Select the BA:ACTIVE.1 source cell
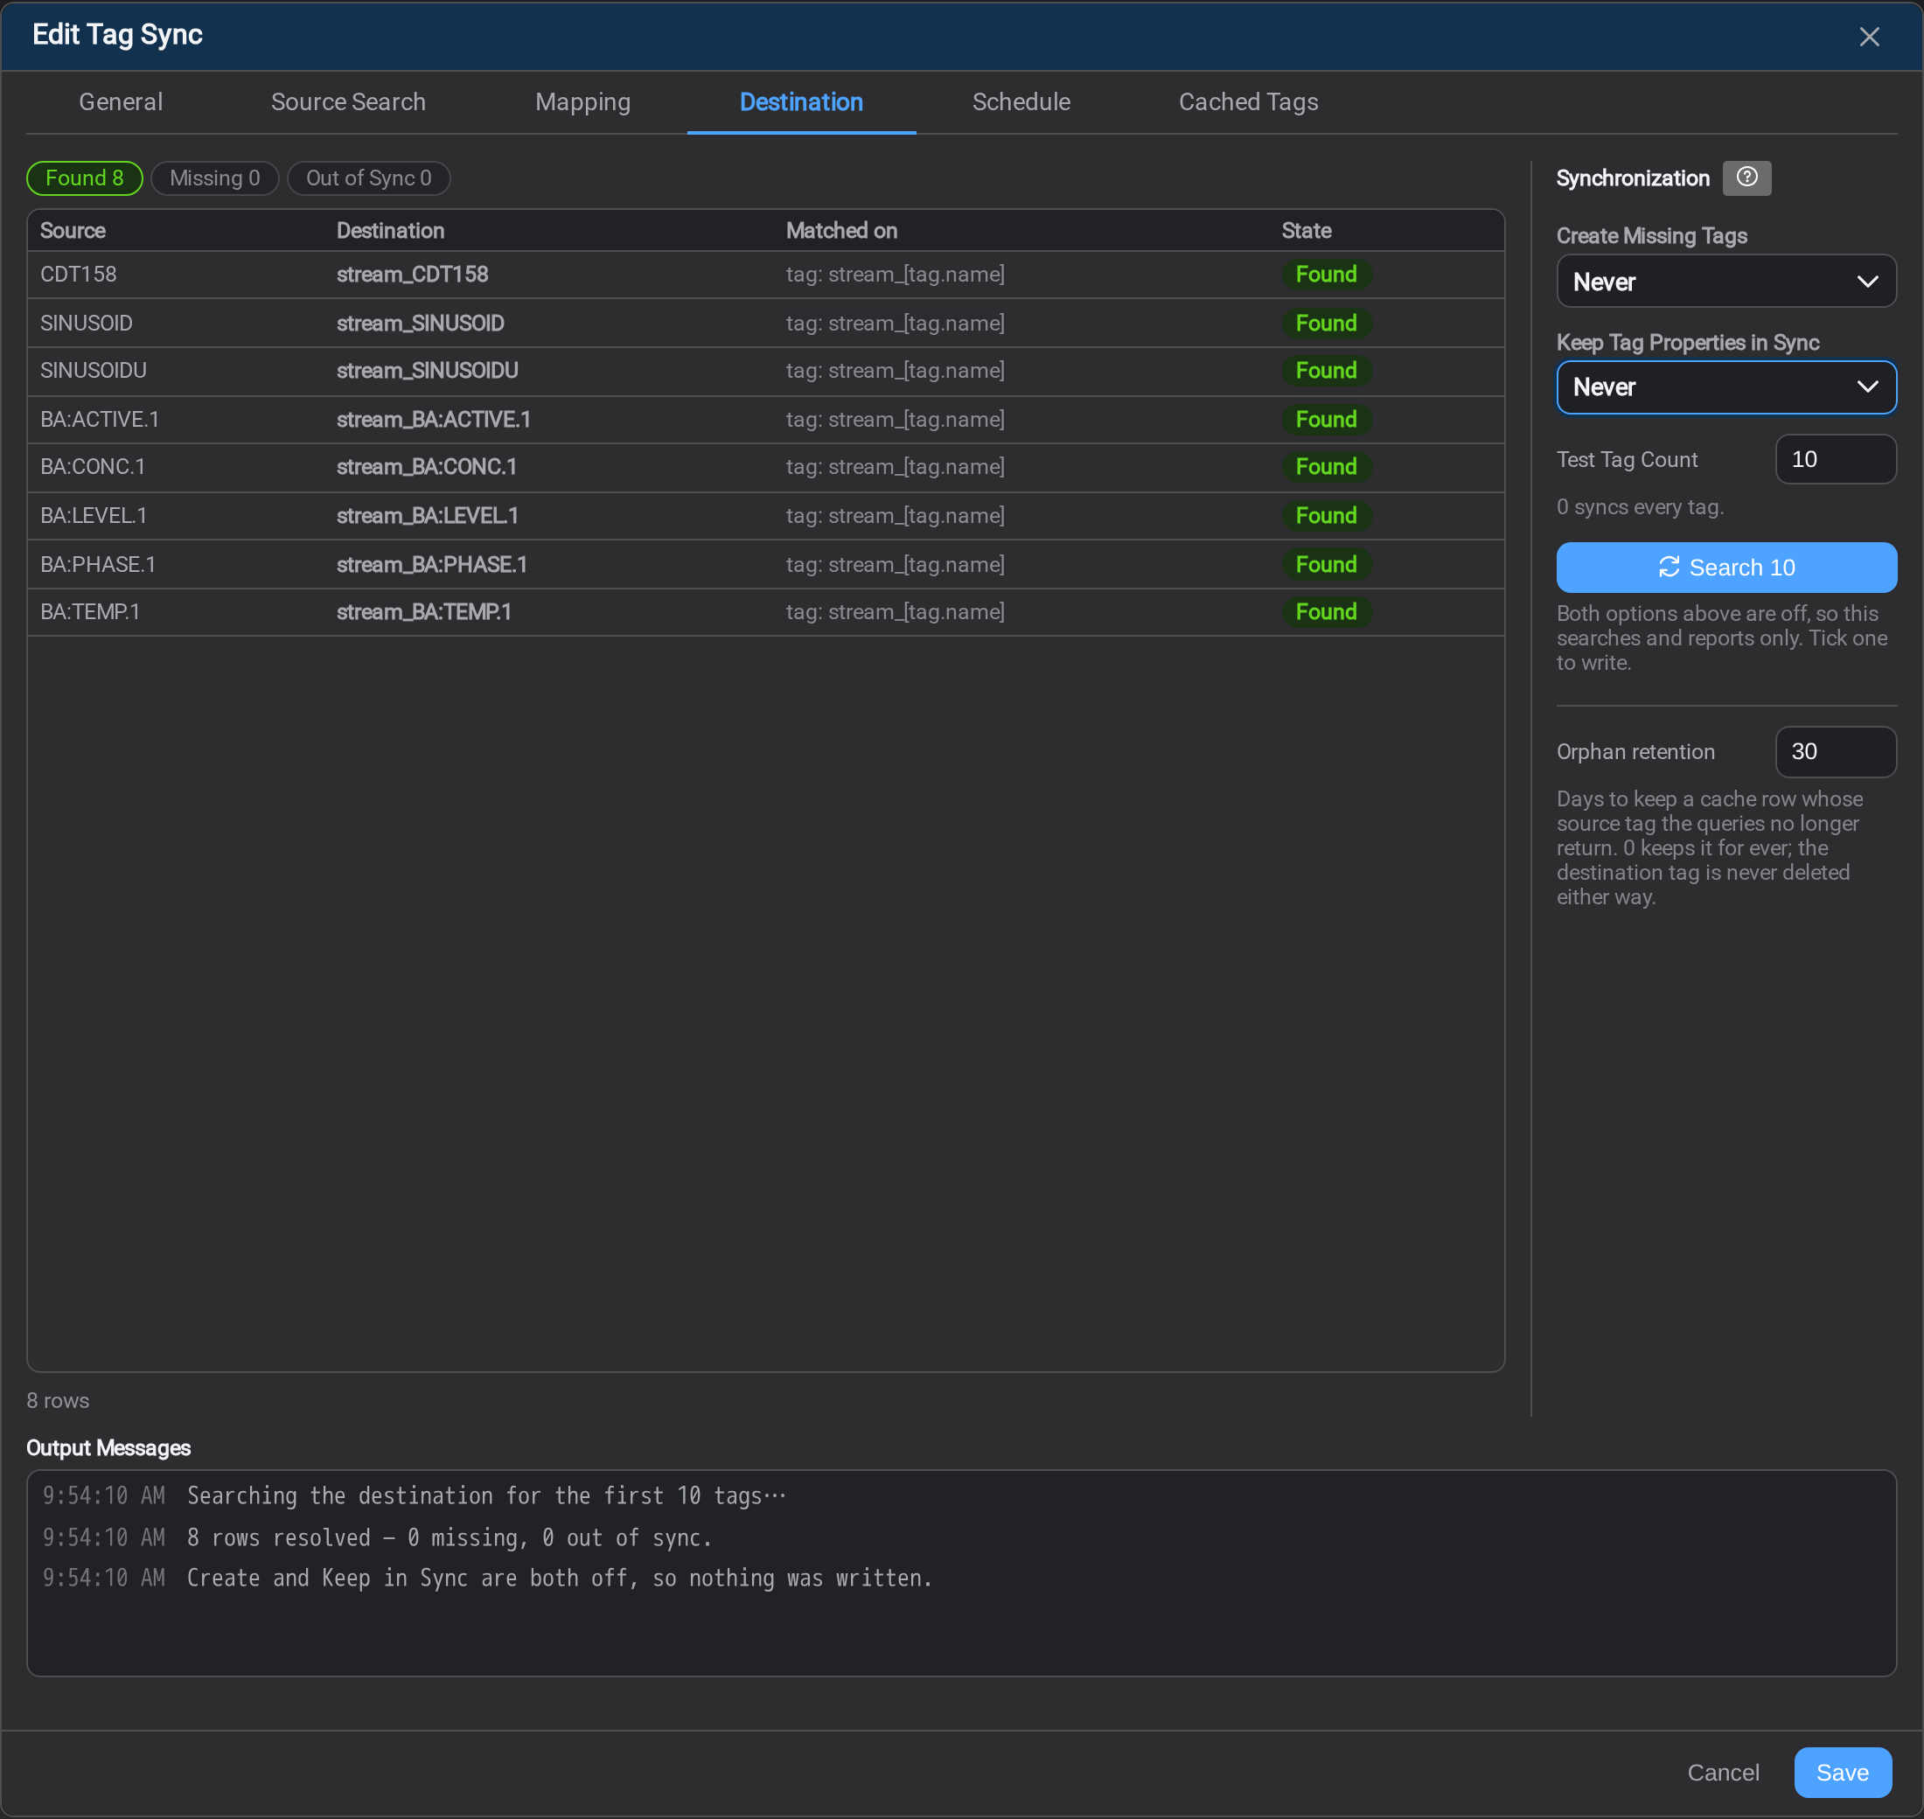The image size is (1924, 1819). click(x=100, y=419)
